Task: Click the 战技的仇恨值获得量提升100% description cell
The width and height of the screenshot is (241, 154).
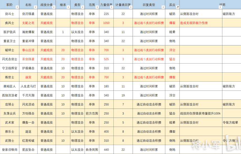Action: pyautogui.click(x=201, y=113)
